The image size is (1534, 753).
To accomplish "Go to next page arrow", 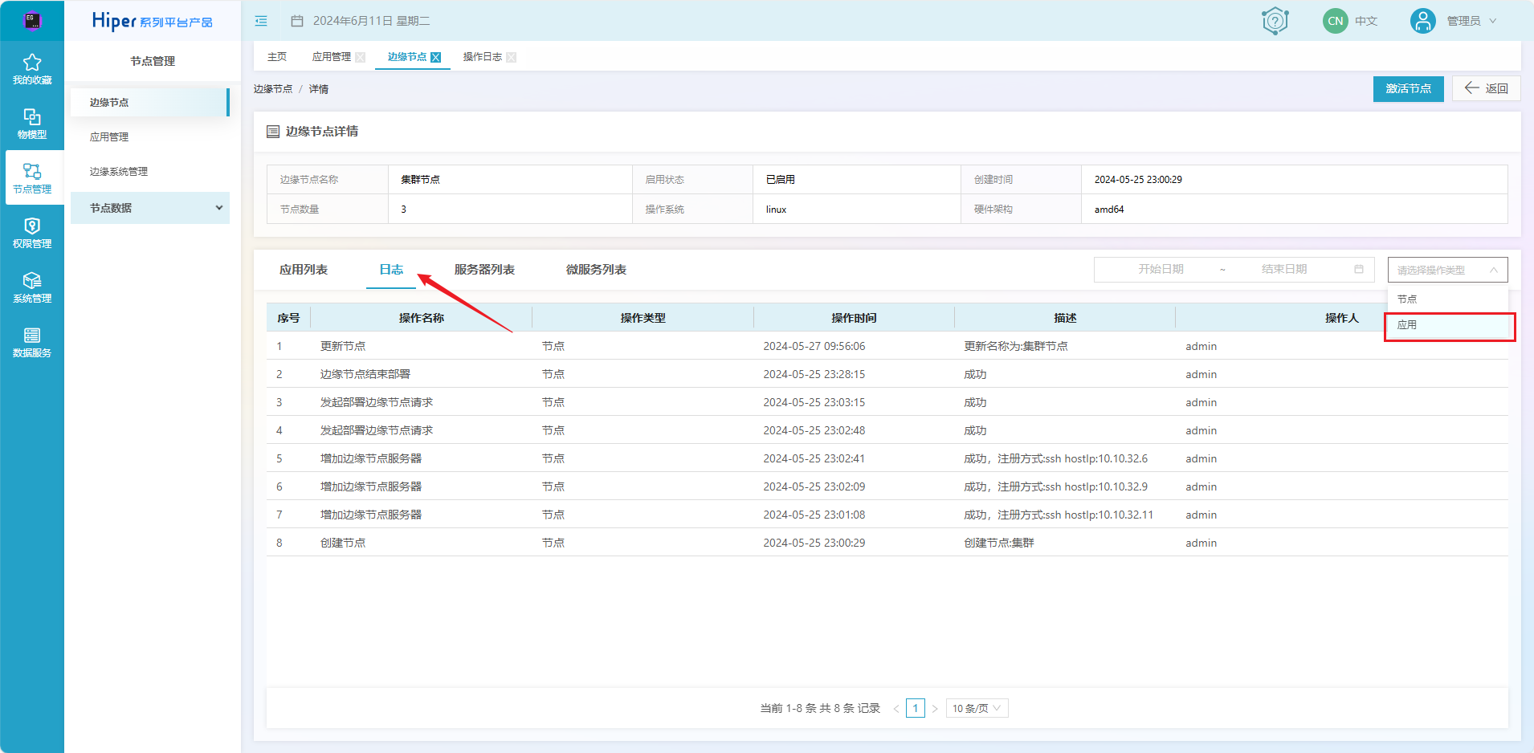I will coord(935,708).
